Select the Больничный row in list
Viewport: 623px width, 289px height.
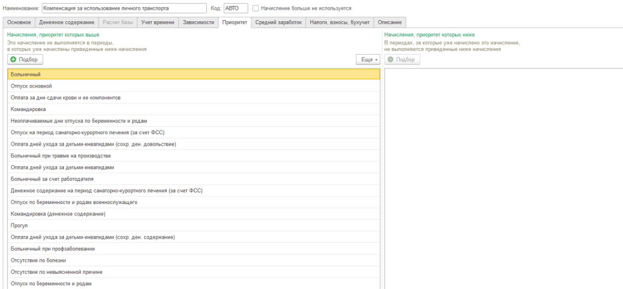(x=193, y=74)
